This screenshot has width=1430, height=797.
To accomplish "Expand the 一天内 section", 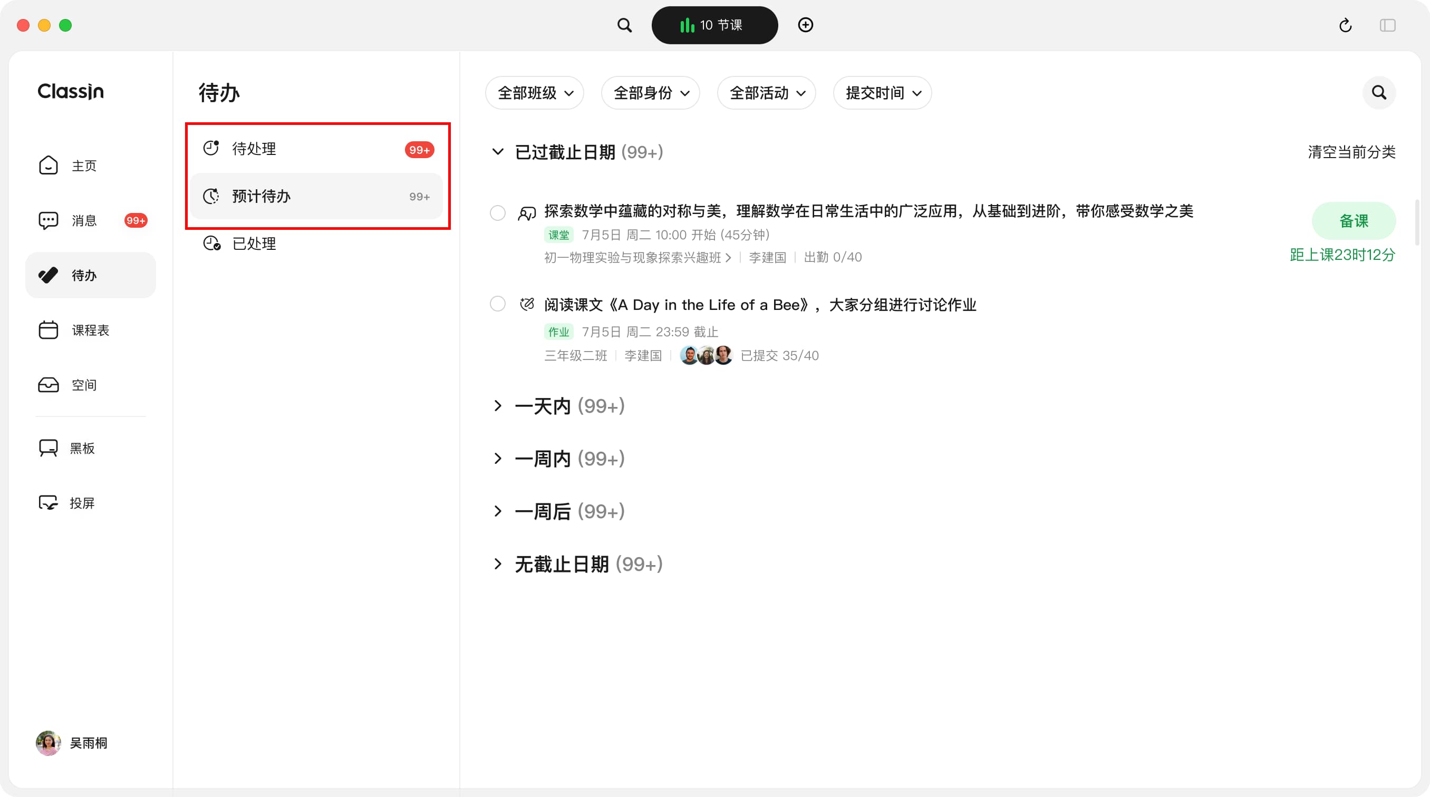I will tap(498, 406).
